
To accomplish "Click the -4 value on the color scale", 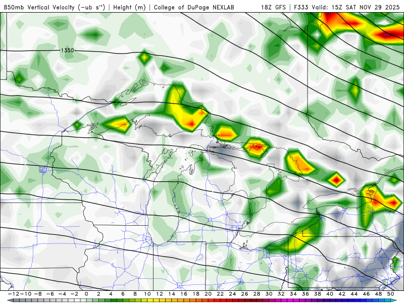I will pos(62,294).
